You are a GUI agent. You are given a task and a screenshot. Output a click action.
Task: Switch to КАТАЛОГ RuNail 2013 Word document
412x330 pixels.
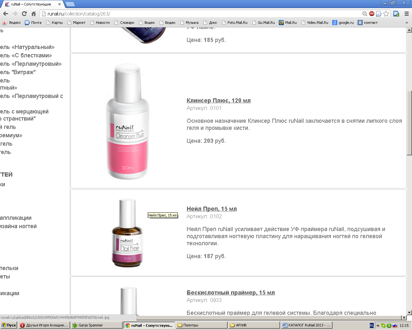306,325
